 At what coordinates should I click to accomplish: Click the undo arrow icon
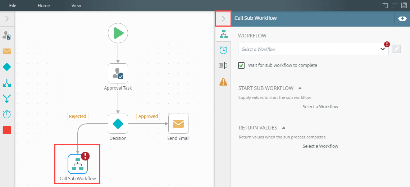[x=385, y=5]
